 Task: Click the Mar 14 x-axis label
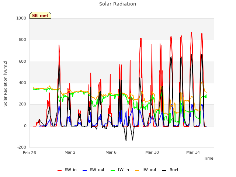pyautogui.click(x=193, y=152)
